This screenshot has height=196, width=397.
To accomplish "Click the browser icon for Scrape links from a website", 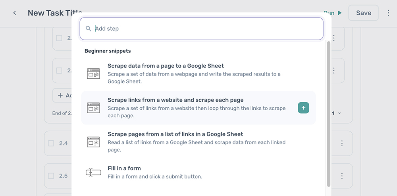I will point(93,108).
